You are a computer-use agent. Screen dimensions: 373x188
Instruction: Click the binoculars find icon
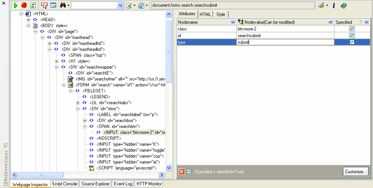[63, 6]
